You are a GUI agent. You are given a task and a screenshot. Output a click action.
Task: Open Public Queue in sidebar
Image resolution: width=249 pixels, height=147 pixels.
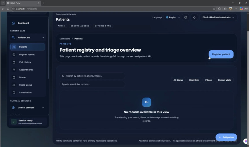pyautogui.click(x=27, y=85)
